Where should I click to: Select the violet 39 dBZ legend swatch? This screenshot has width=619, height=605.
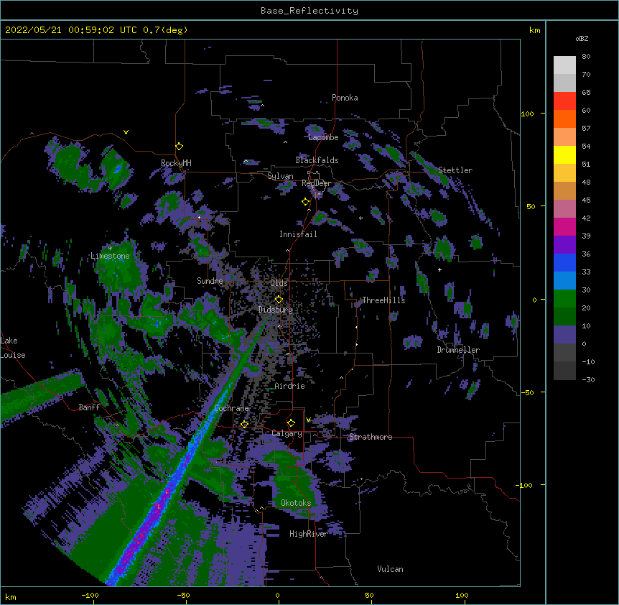click(x=564, y=245)
